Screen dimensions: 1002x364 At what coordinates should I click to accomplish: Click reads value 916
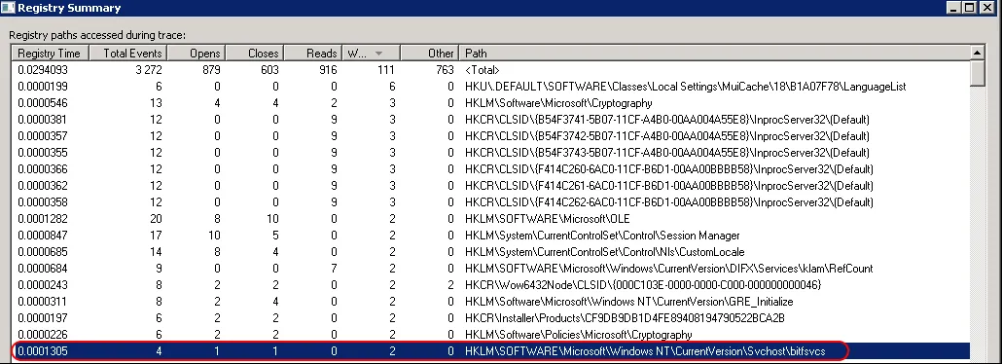328,70
